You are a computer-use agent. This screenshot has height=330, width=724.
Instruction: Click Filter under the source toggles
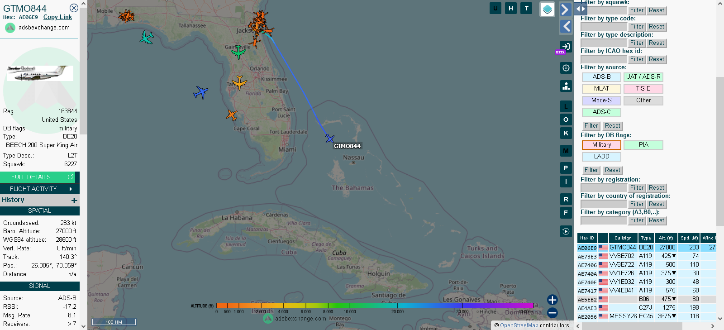pyautogui.click(x=591, y=126)
